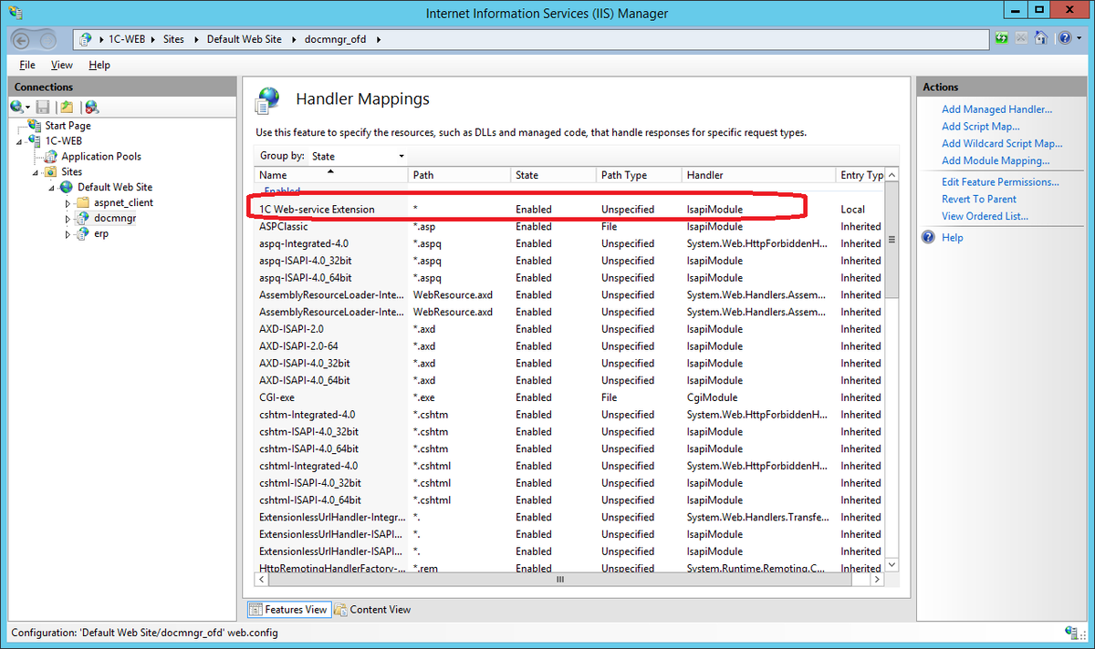Click Add Wildcard Script Map link
Viewport: 1095px width, 649px height.
coord(1002,143)
